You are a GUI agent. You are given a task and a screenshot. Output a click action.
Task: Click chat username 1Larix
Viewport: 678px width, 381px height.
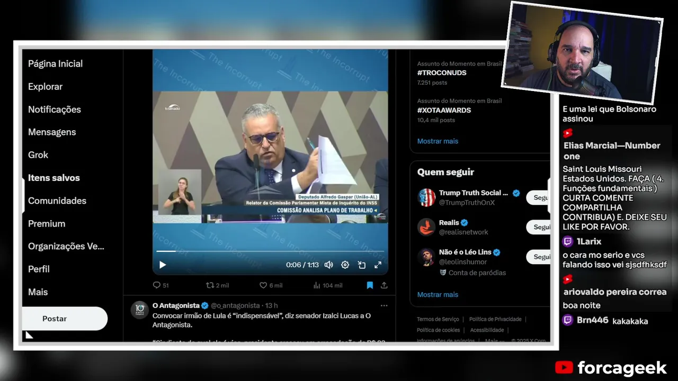(x=588, y=242)
